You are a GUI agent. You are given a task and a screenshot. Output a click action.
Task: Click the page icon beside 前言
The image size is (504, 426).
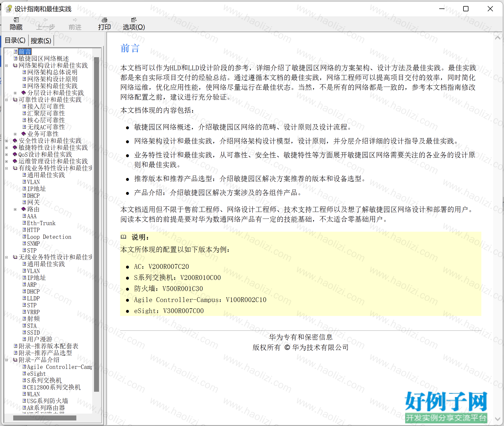16,52
